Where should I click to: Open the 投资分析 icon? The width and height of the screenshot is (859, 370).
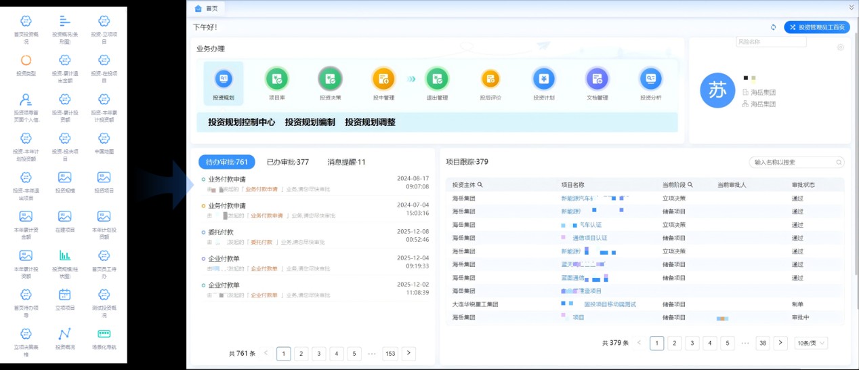pos(650,80)
